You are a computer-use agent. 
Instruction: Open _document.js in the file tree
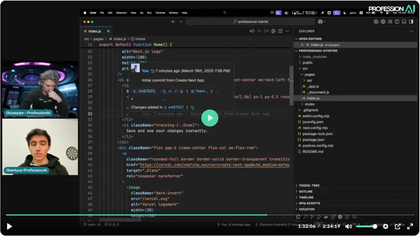pyautogui.click(x=318, y=92)
